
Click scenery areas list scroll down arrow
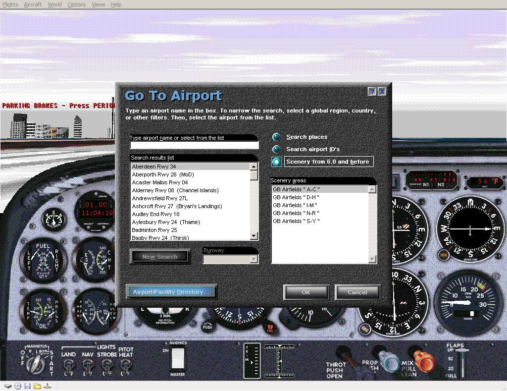coord(372,259)
